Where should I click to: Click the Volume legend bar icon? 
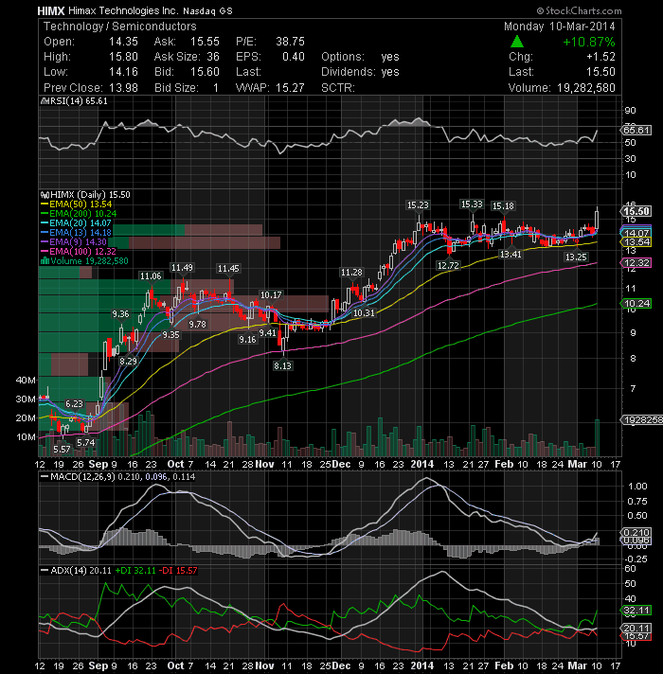pos(45,260)
